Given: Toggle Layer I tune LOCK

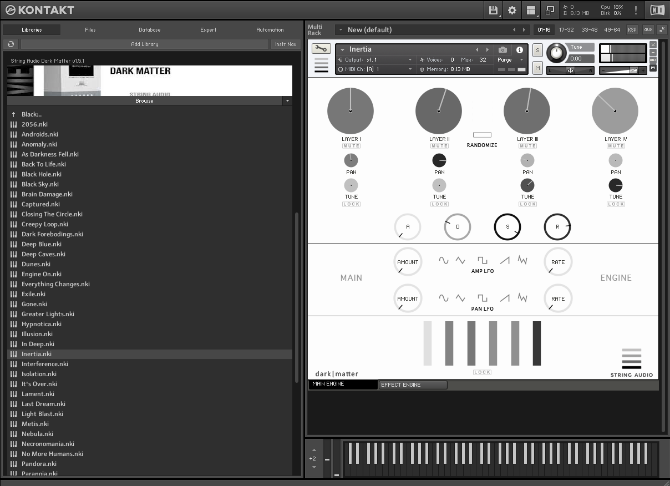Looking at the screenshot, I should point(351,204).
